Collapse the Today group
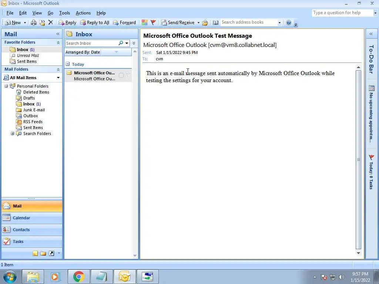The width and height of the screenshot is (379, 284). 68,64
